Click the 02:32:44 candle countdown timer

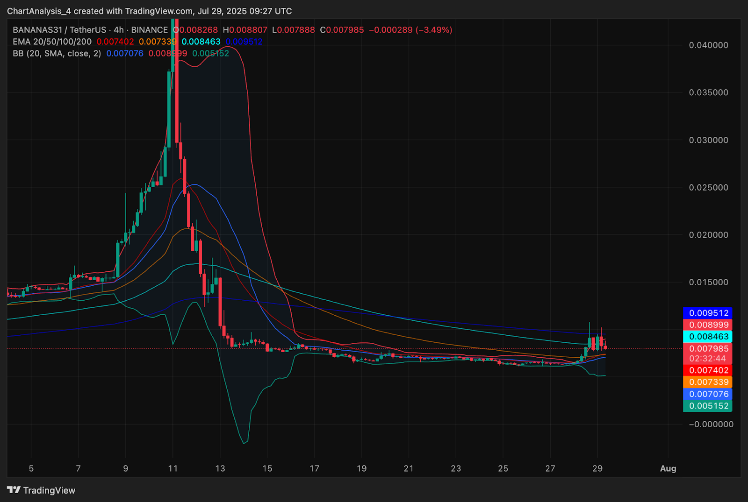pos(708,359)
